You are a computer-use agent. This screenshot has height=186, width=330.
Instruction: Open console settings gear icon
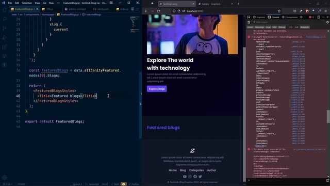tap(327, 22)
